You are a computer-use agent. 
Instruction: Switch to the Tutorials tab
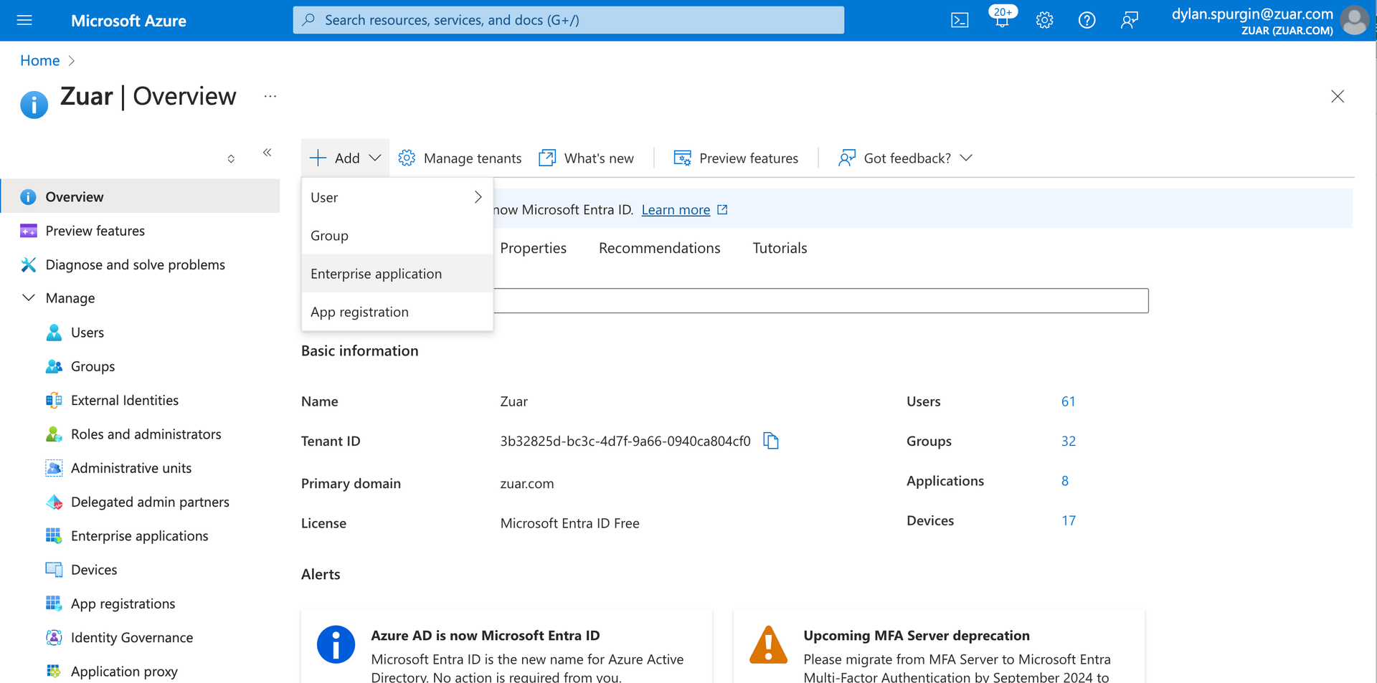pyautogui.click(x=780, y=248)
